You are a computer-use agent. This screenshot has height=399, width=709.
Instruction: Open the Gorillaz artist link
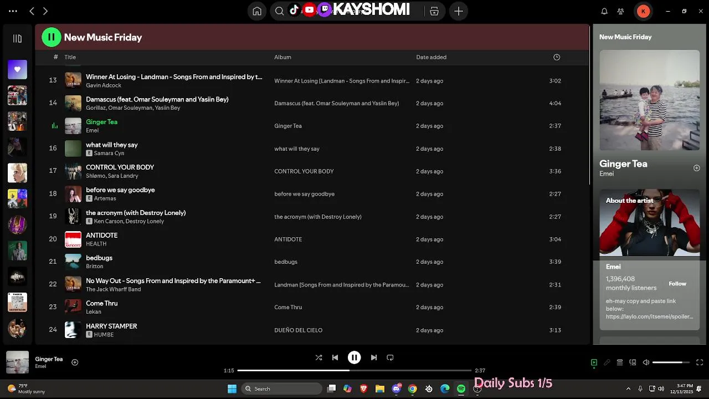[95, 108]
